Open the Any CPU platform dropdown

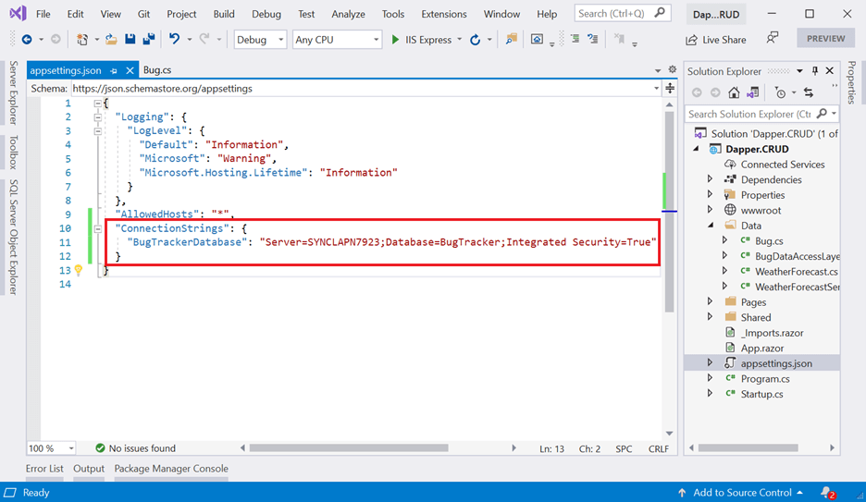[x=337, y=40]
